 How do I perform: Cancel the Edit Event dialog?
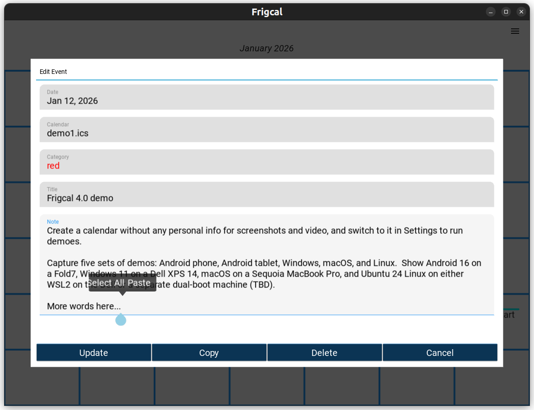click(x=439, y=353)
